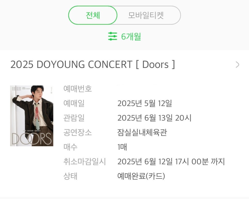Open the 6개월 period filter

(131, 37)
